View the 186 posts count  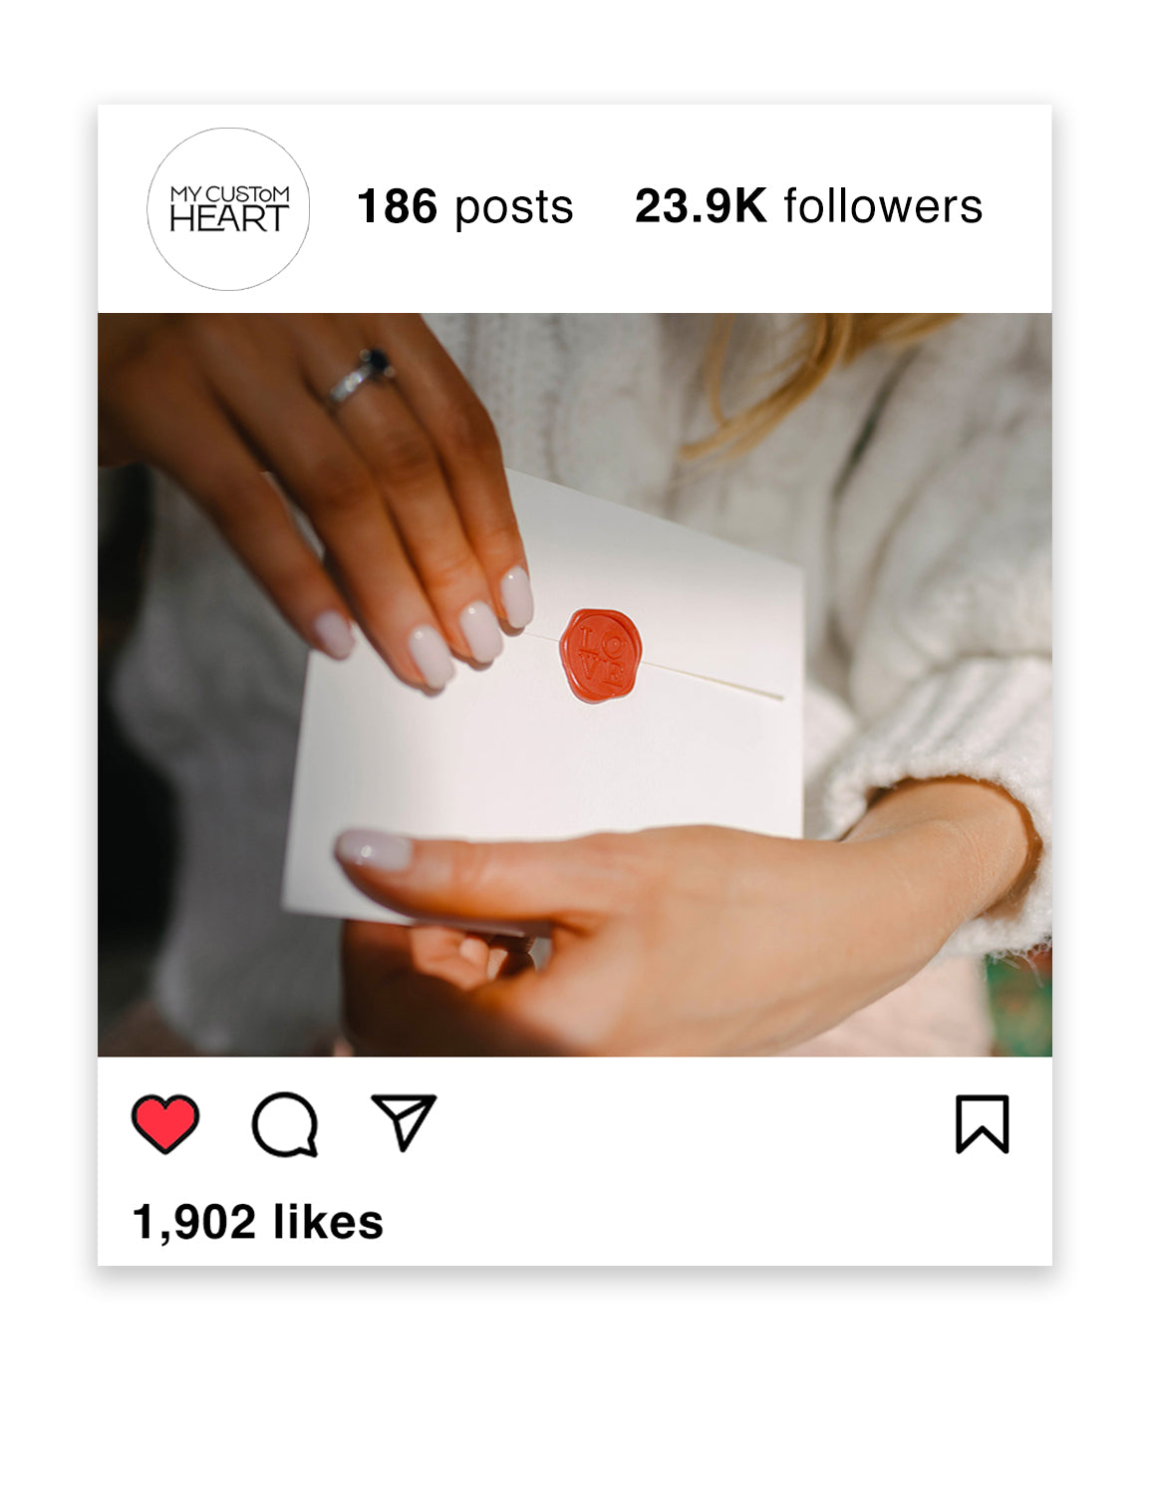(465, 206)
